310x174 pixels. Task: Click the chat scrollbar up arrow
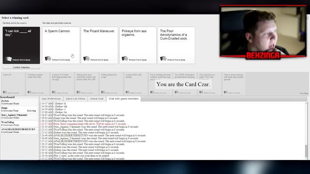coord(306,103)
